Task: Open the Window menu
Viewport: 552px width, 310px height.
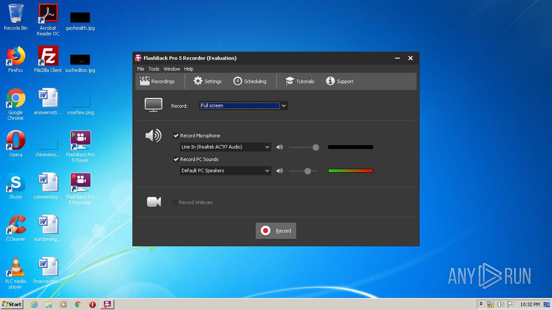Action: pyautogui.click(x=172, y=69)
